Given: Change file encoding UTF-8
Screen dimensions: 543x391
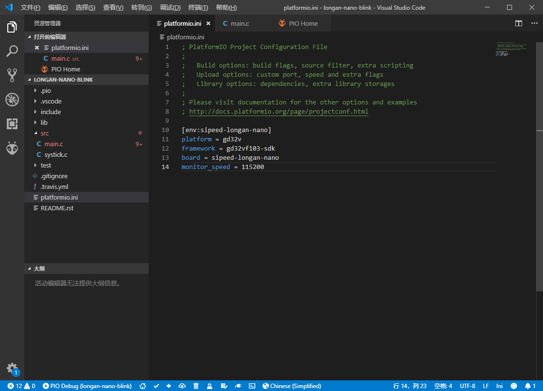Looking at the screenshot, I should click(467, 386).
